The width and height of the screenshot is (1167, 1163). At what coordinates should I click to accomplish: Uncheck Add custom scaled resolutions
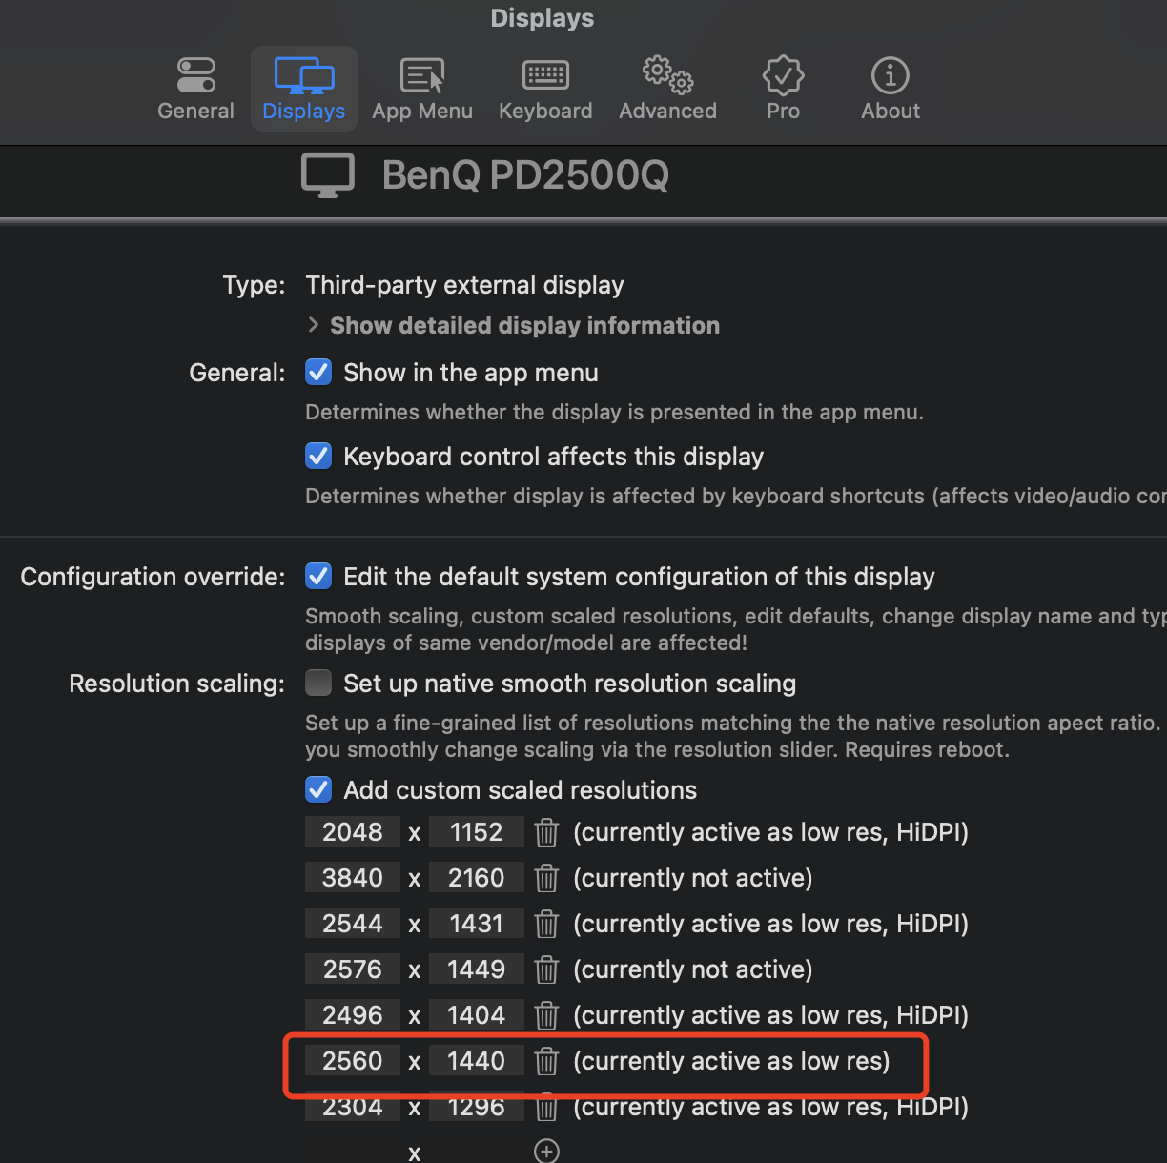(x=318, y=789)
